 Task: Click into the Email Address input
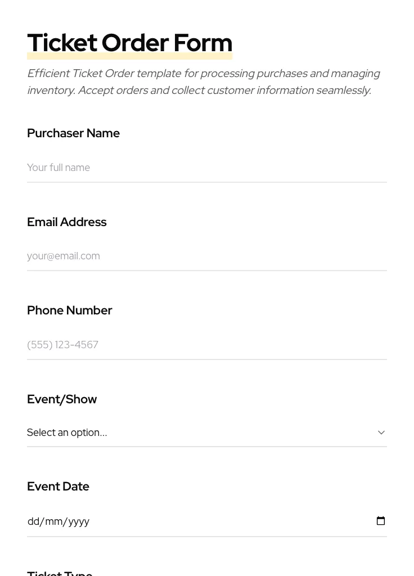tap(206, 256)
